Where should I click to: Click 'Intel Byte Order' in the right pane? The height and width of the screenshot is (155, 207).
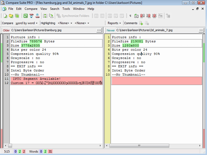click(128, 70)
